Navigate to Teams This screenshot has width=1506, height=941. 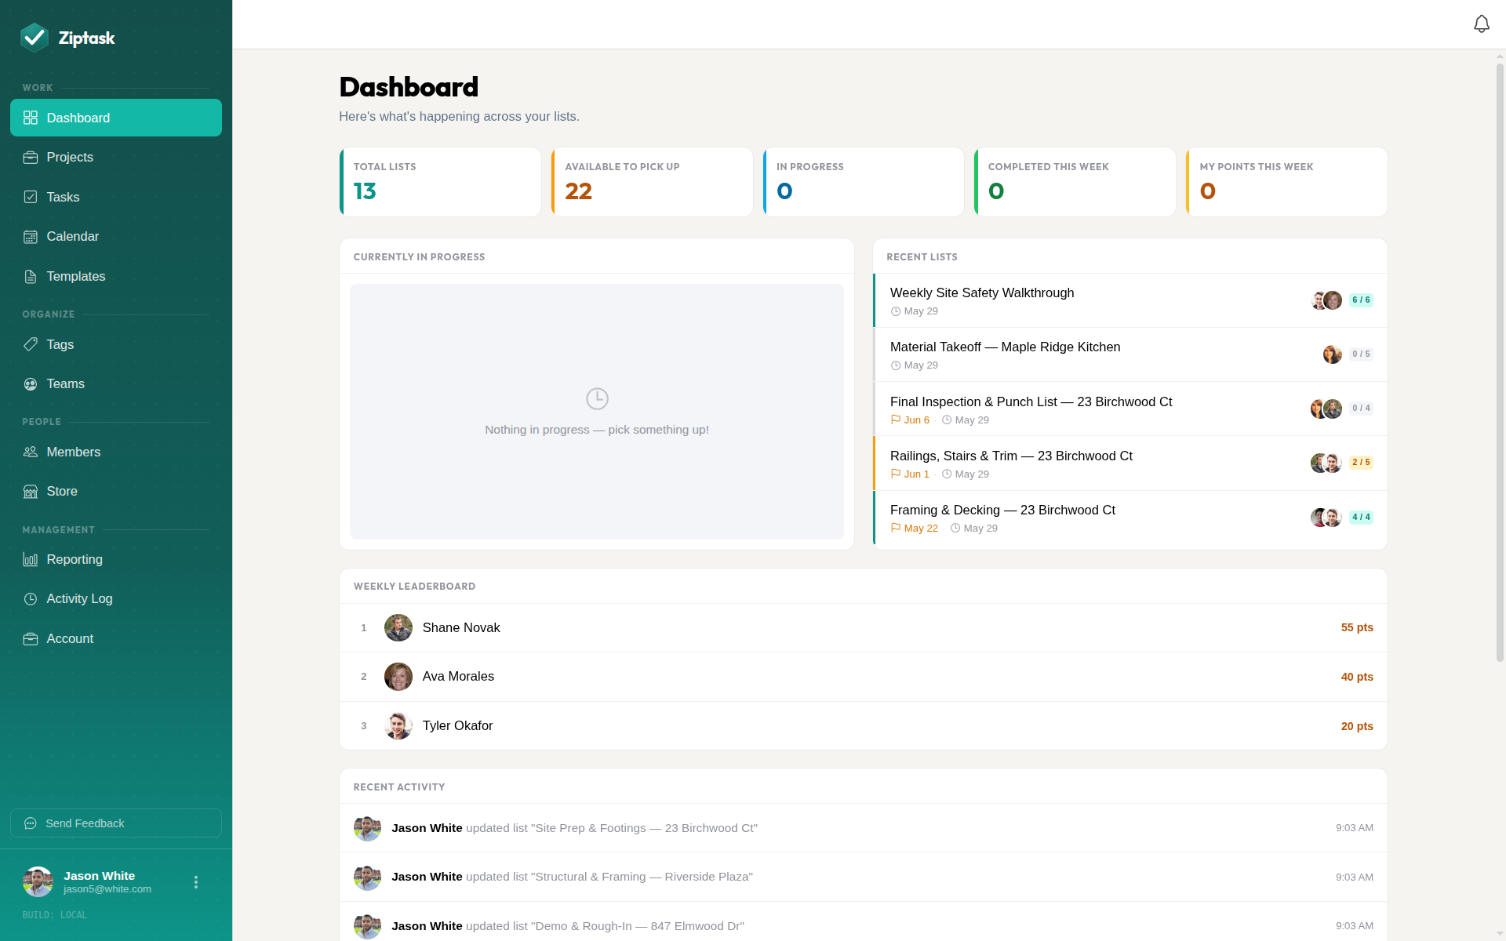pyautogui.click(x=116, y=384)
